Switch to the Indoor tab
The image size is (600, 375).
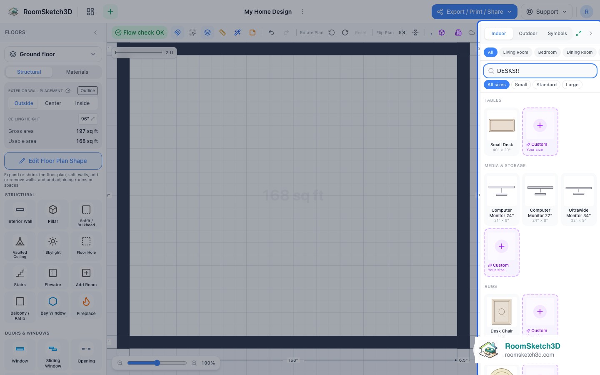(x=498, y=33)
